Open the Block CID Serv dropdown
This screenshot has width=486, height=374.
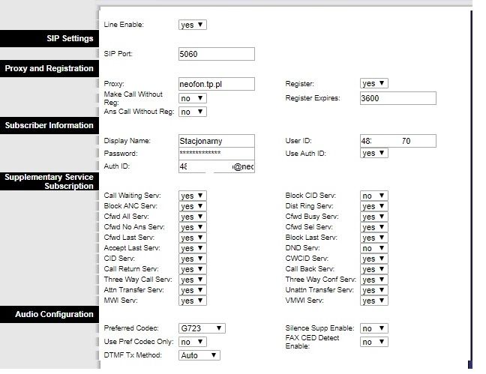(x=373, y=196)
